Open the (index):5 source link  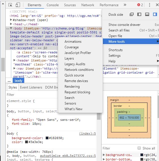click(x=87, y=133)
